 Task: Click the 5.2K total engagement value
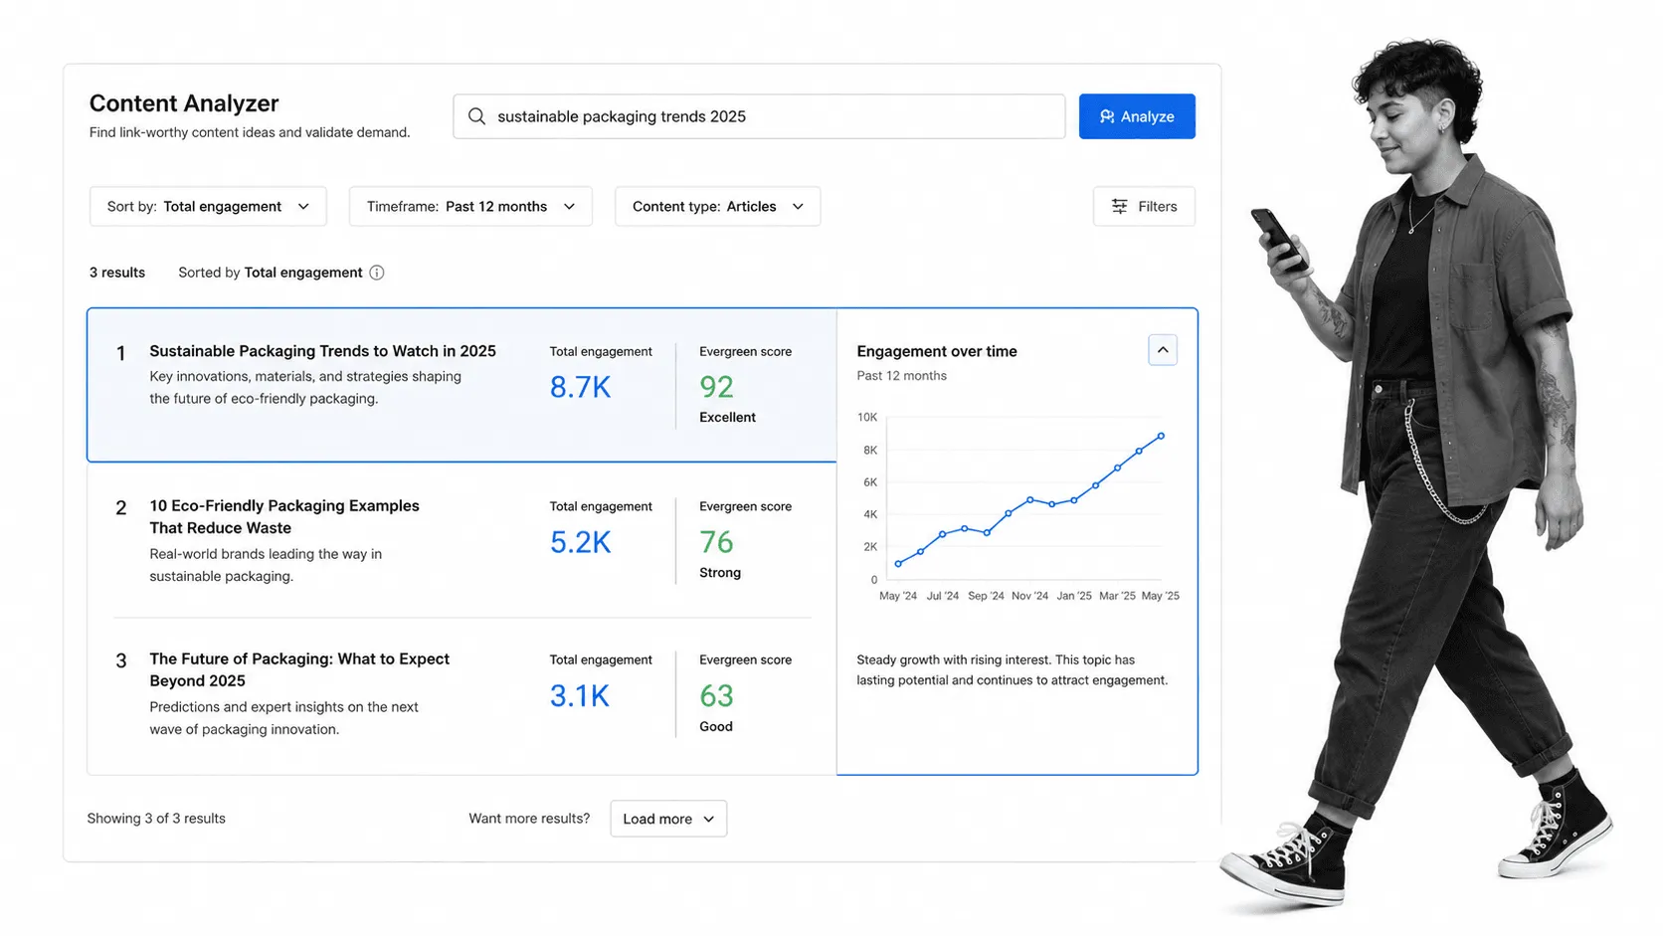pyautogui.click(x=581, y=542)
